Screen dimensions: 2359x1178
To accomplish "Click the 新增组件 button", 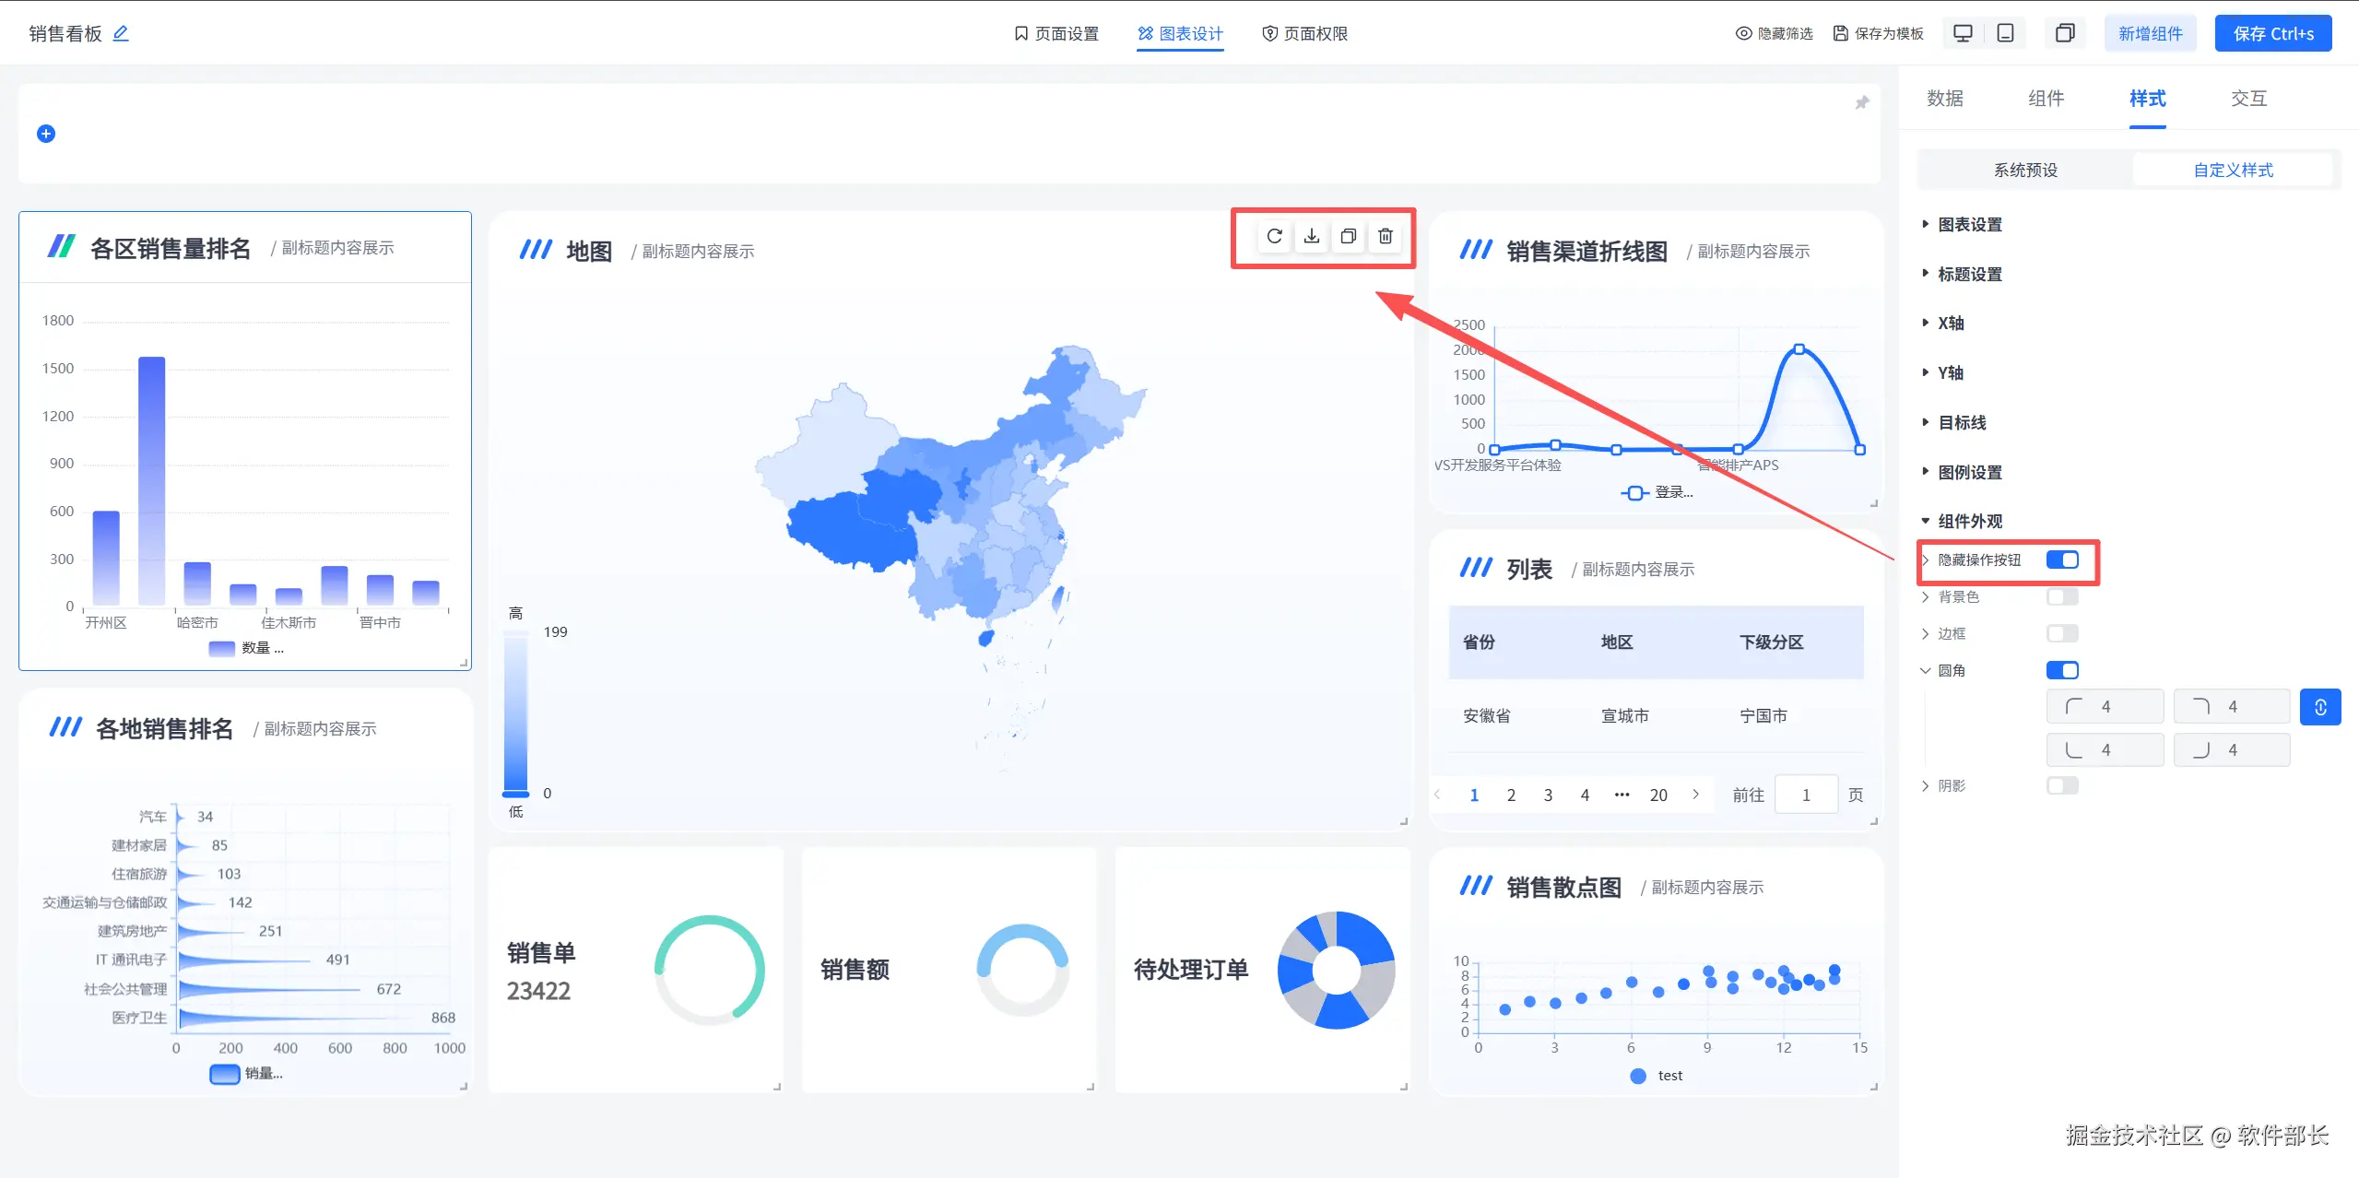I will click(2150, 33).
